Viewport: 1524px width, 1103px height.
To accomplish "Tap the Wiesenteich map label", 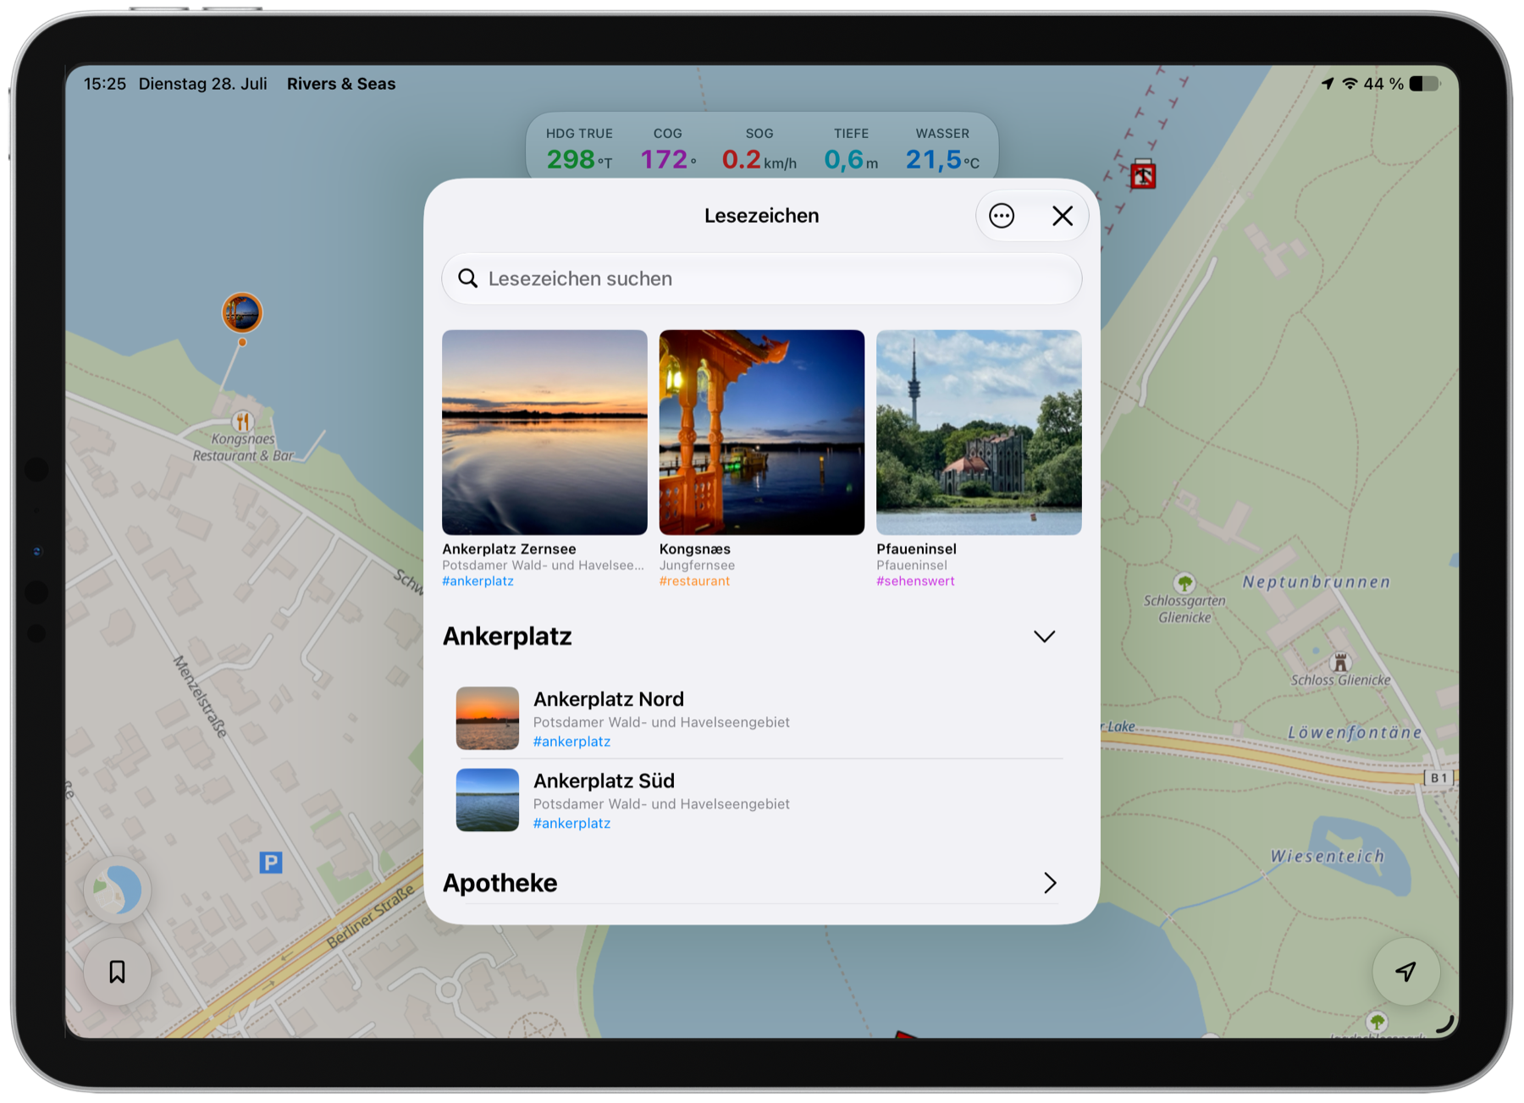I will click(x=1328, y=857).
